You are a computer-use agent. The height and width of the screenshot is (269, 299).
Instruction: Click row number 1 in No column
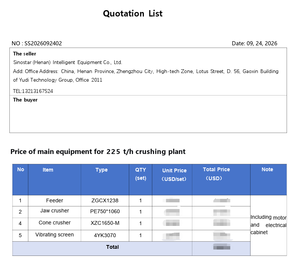[x=20, y=201]
